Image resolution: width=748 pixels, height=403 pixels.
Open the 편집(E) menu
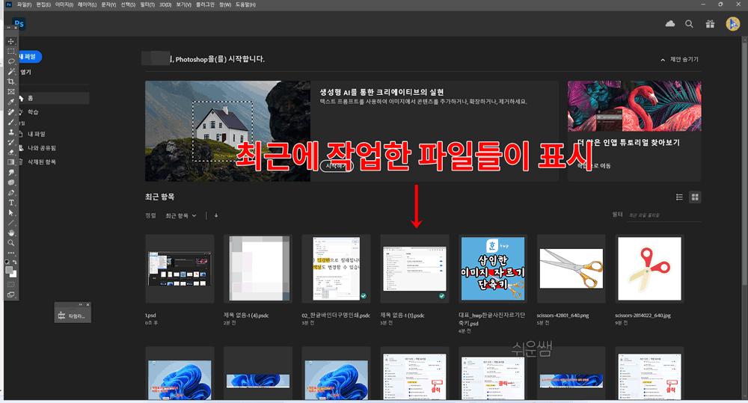coord(43,4)
